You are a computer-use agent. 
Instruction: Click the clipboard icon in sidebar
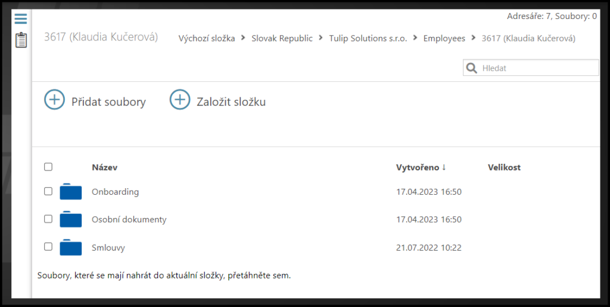21,40
